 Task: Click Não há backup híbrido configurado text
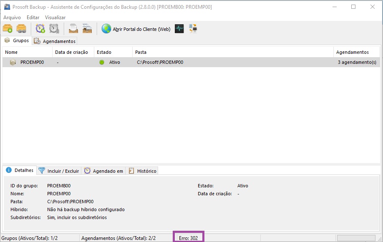(86, 209)
